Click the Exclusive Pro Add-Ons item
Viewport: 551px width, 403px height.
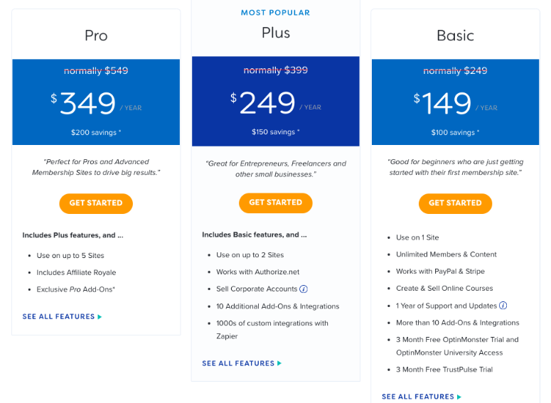click(x=75, y=289)
